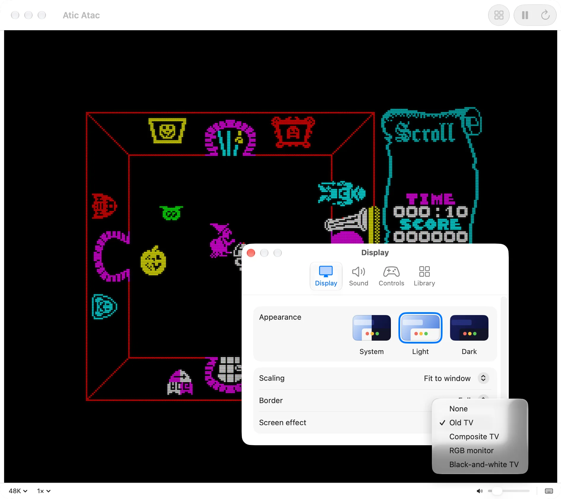Select Old TV screen effect
This screenshot has width=561, height=499.
click(480, 423)
